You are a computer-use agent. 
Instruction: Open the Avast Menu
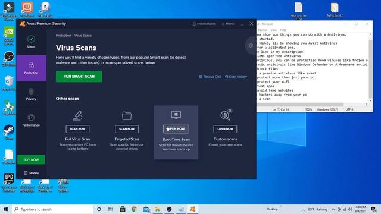[227, 24]
